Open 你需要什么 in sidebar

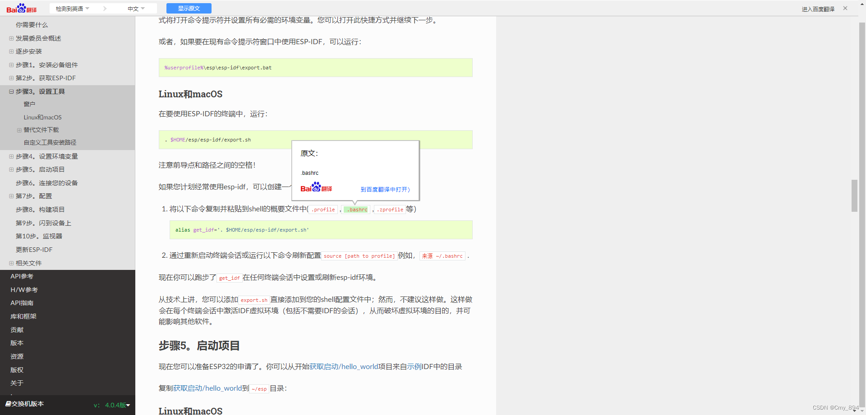tap(32, 25)
